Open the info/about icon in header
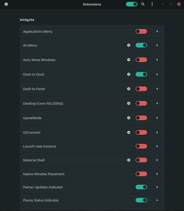This screenshot has height=211, width=184. (x=6, y=4)
